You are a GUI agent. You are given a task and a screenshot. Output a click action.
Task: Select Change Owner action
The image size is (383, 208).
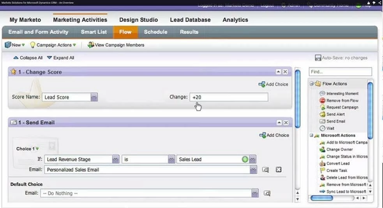click(x=336, y=150)
